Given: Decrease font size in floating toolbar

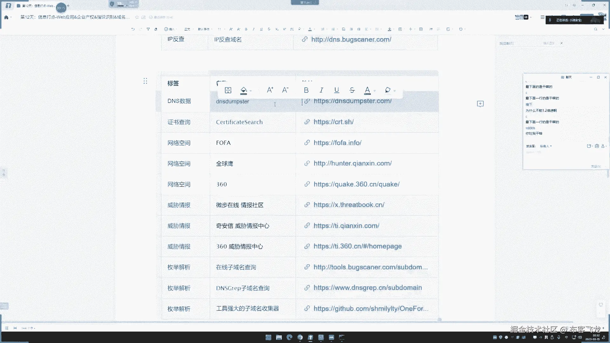Looking at the screenshot, I should pyautogui.click(x=285, y=90).
